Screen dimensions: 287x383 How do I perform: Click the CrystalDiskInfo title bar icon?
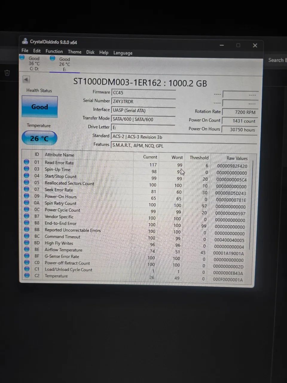25,41
